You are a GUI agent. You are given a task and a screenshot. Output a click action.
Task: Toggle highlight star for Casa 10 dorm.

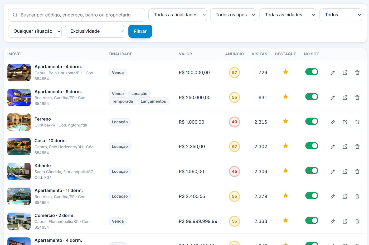[285, 146]
